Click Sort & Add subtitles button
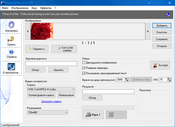175x127 pixels. 64,49
